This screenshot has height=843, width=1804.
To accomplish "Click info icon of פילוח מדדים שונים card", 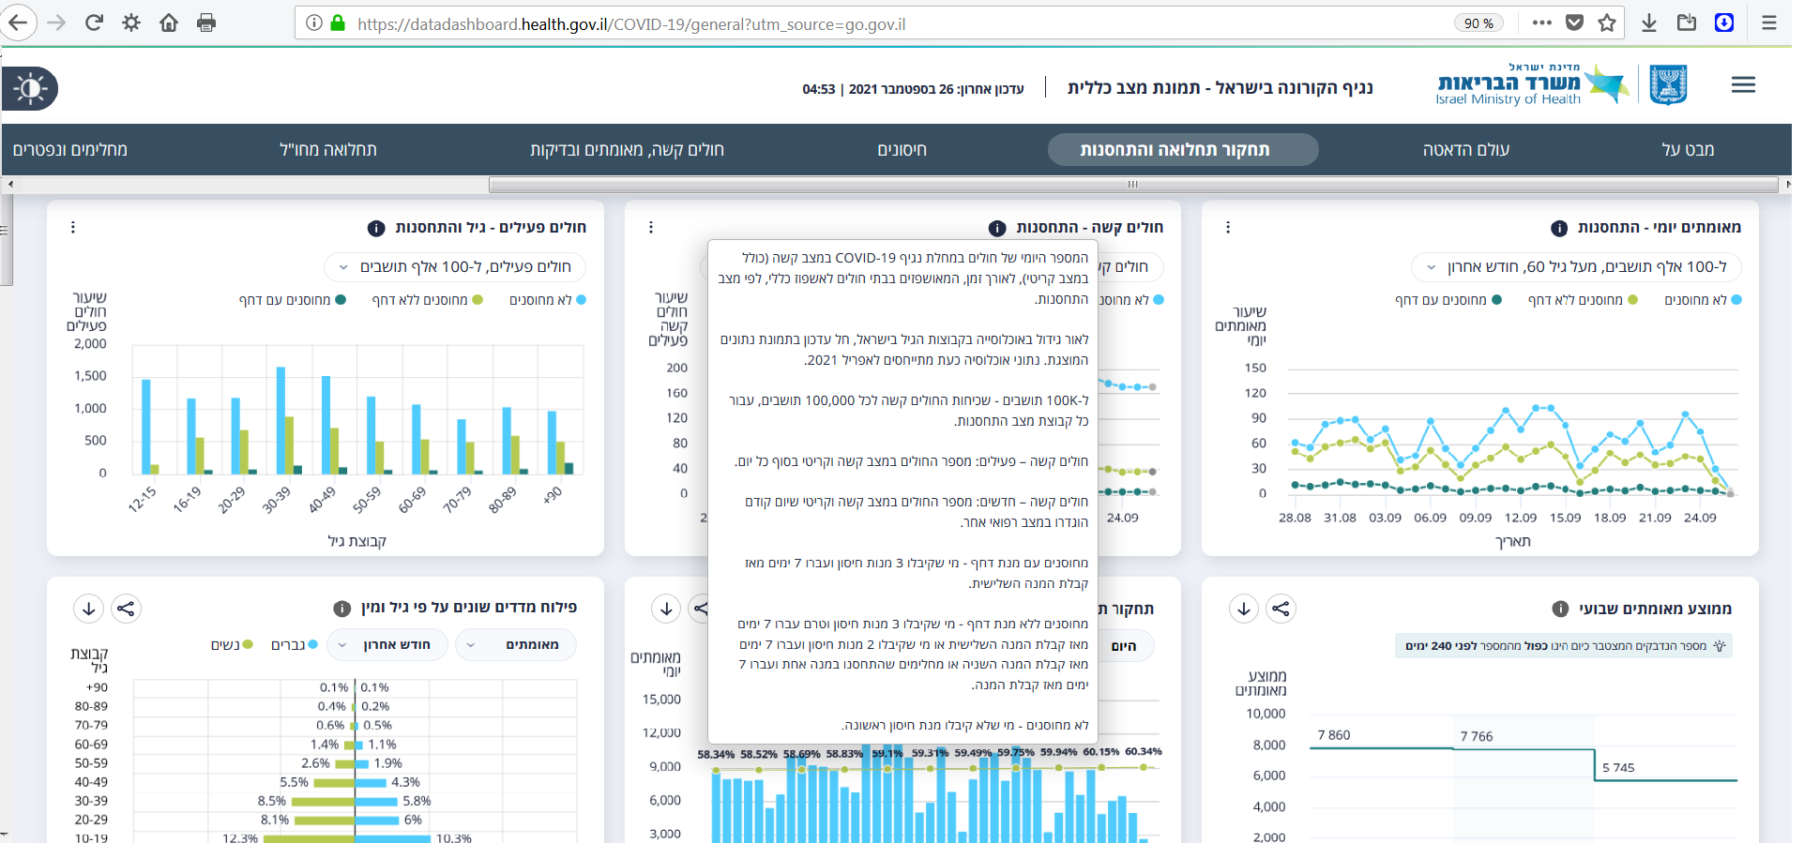I will click(x=342, y=609).
